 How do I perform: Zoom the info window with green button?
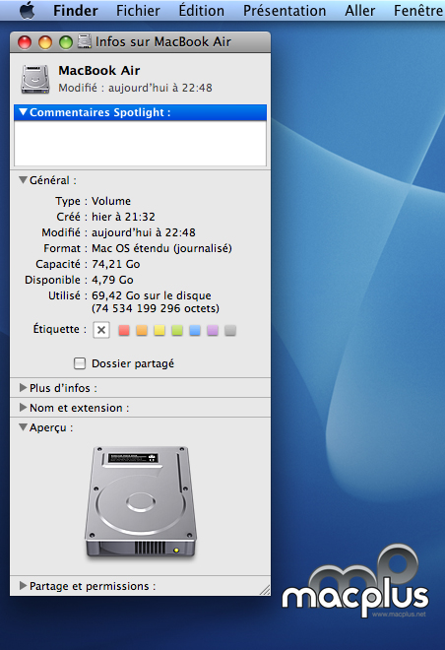coord(65,42)
